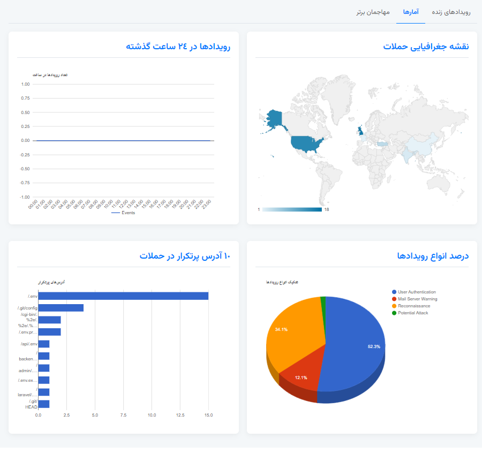
Task: Click the نقشه جغرافیایی حملات heading
Action: (426, 47)
